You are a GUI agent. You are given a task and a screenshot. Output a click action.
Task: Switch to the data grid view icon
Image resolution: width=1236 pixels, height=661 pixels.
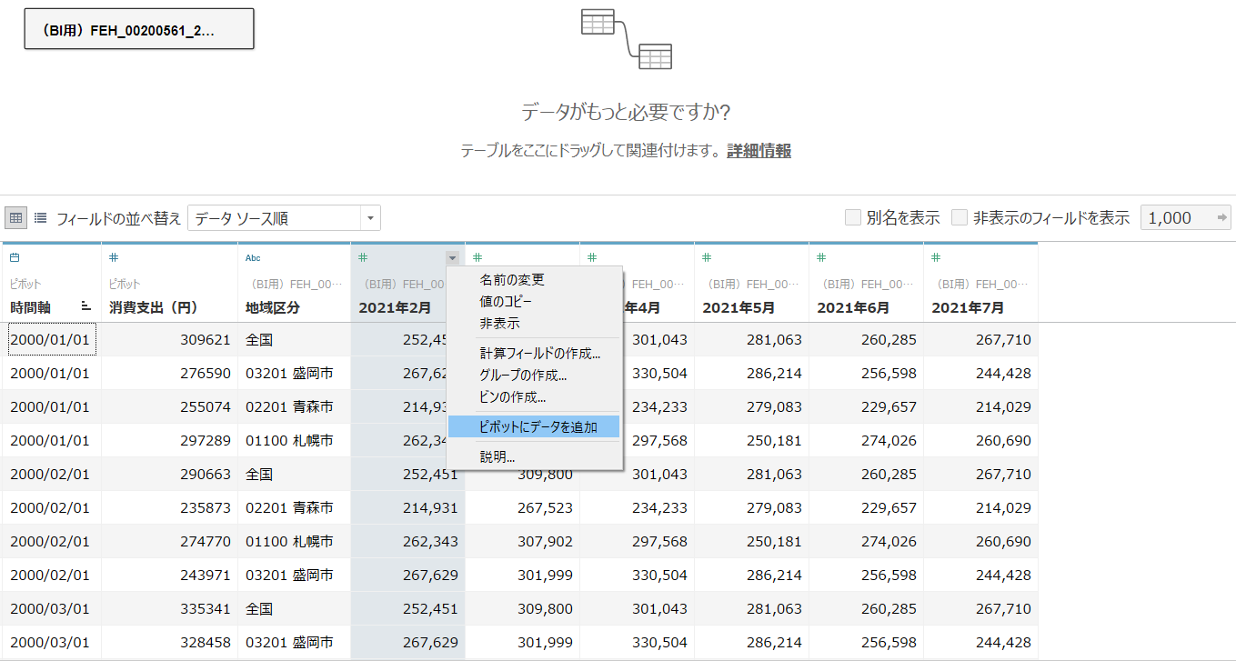[x=15, y=217]
